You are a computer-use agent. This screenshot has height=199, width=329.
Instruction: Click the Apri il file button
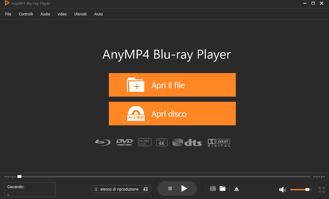[x=172, y=85]
